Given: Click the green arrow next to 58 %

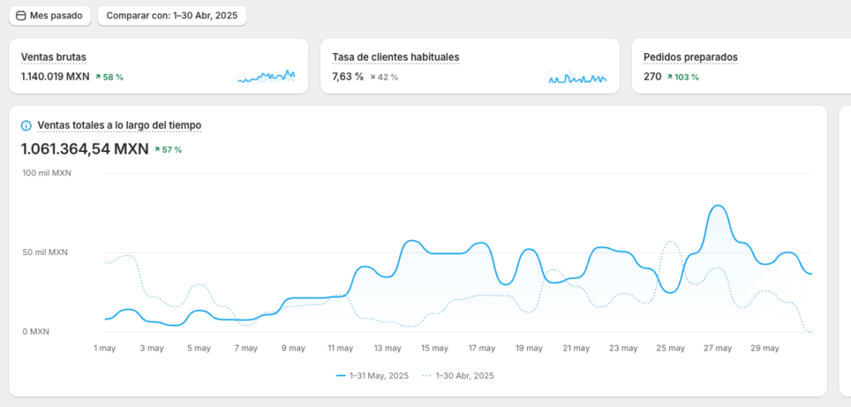Looking at the screenshot, I should [97, 77].
